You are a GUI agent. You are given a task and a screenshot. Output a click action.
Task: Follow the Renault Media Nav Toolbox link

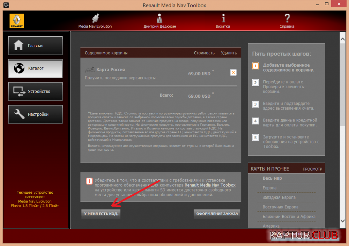point(210,185)
